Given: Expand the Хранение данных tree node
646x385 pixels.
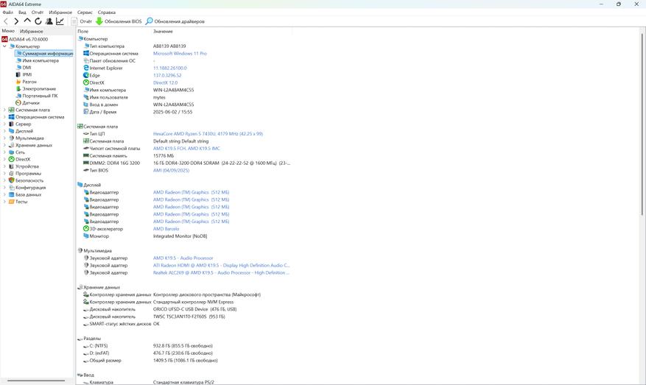Looking at the screenshot, I should (4, 145).
